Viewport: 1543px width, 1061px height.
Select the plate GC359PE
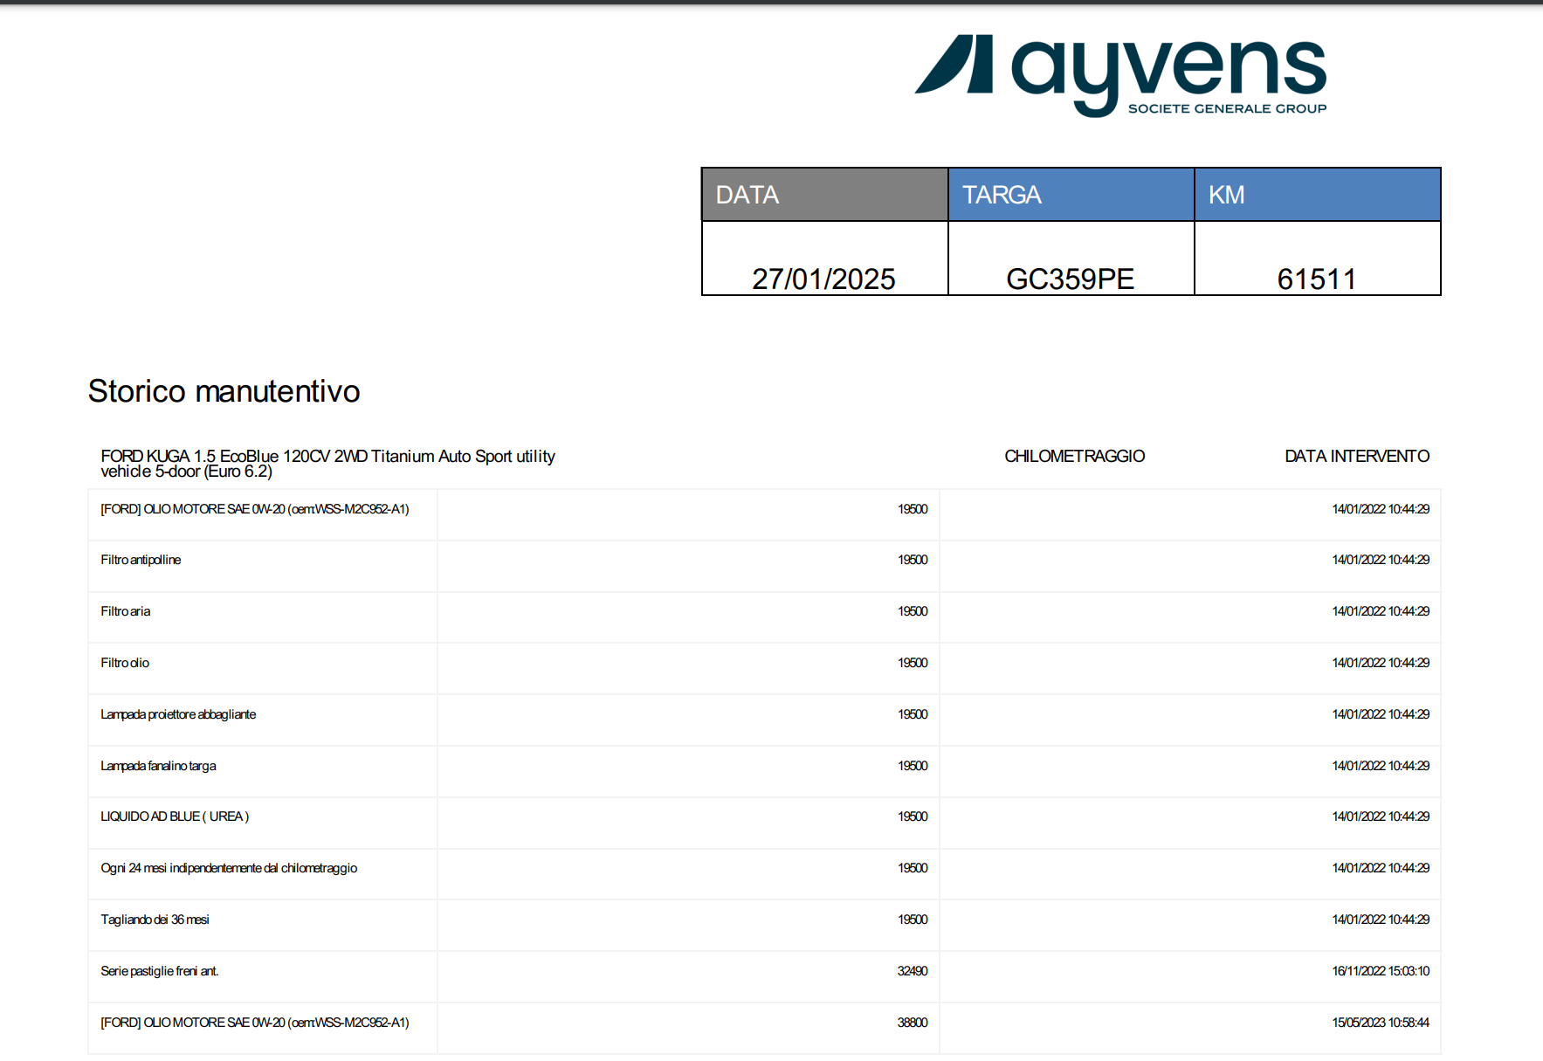[1070, 279]
